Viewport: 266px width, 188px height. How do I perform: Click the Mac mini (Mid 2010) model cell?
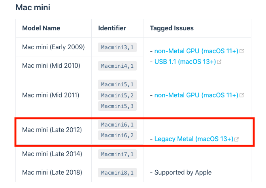coord(51,65)
